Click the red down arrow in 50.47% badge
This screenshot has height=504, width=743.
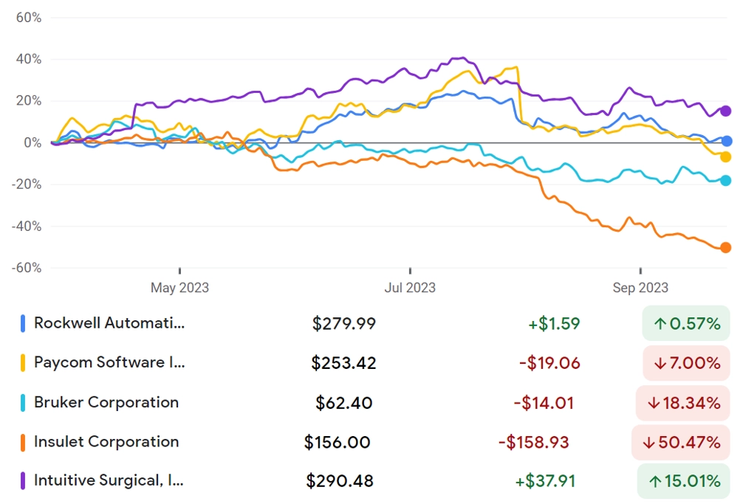[x=648, y=443]
